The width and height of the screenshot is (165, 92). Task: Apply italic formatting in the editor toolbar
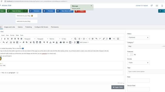(2, 39)
